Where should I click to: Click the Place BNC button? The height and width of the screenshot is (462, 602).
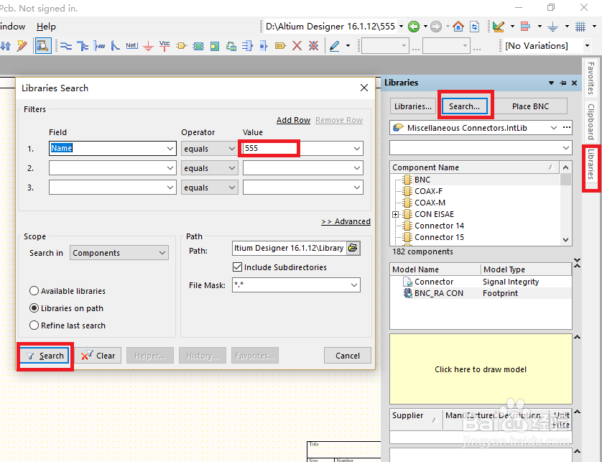pyautogui.click(x=531, y=106)
